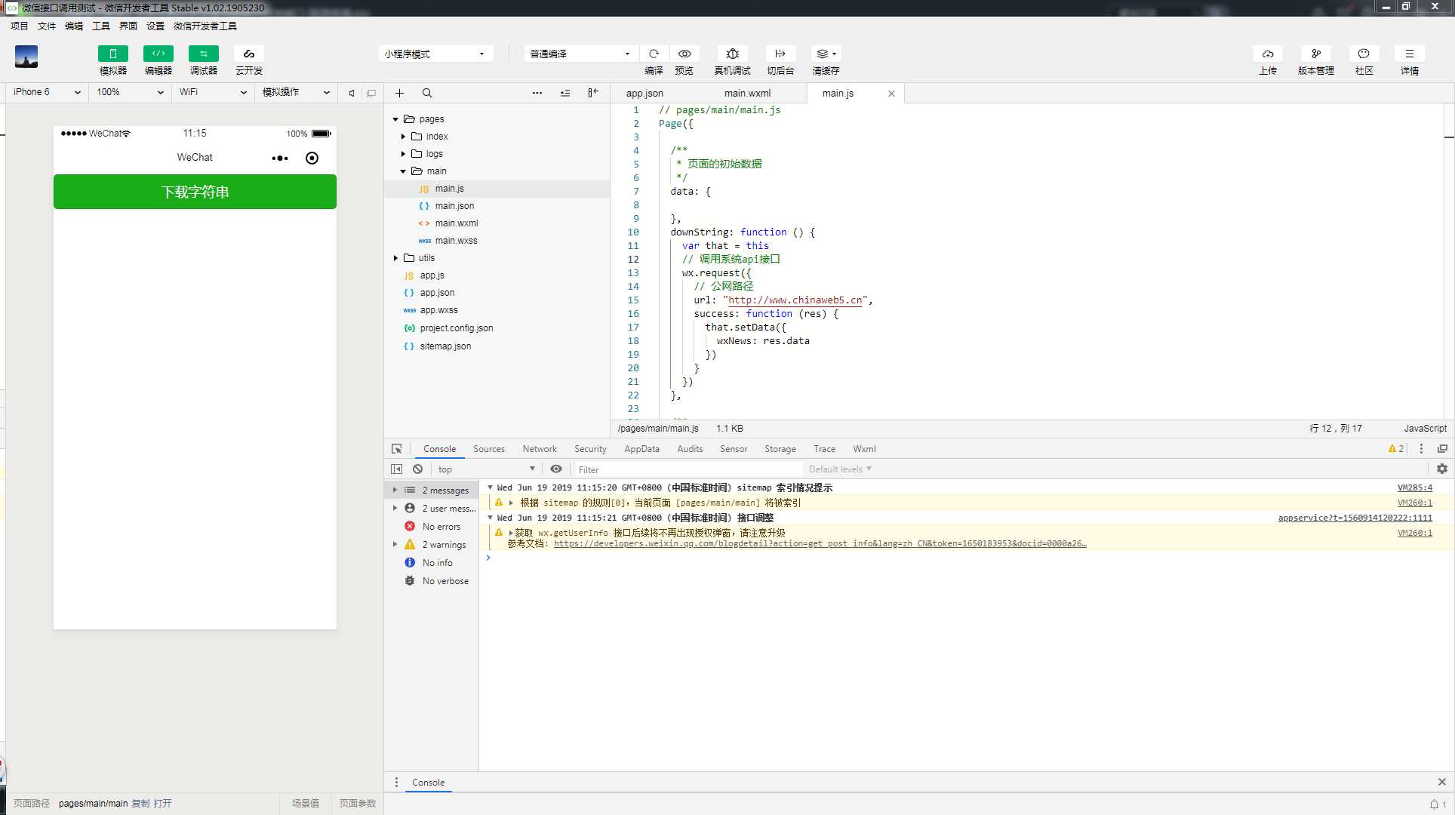Image resolution: width=1455 pixels, height=815 pixels.
Task: Click the Upload cloud icon
Action: pyautogui.click(x=1268, y=54)
